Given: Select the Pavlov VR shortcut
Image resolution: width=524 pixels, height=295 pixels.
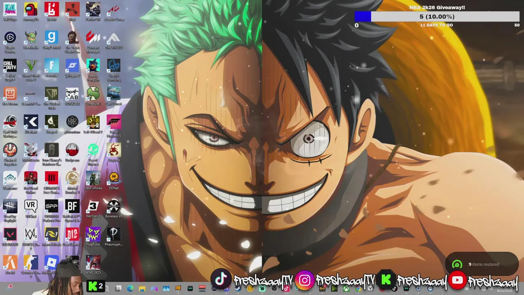Looking at the screenshot, I should 93,11.
